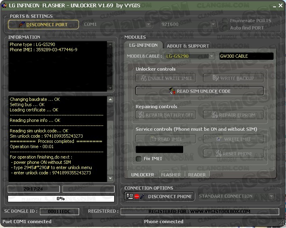The height and width of the screenshot is (228, 286).
Task: Click the cable plug icon on Disconnect Phone
Action: click(143, 196)
